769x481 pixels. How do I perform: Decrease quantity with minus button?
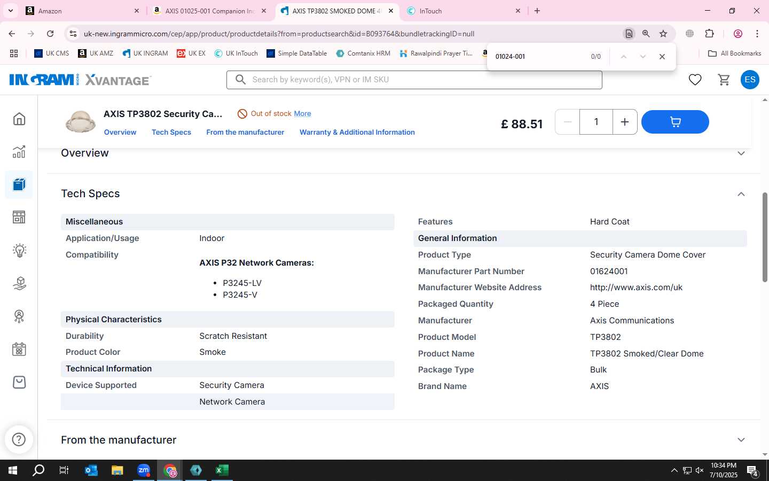point(568,122)
